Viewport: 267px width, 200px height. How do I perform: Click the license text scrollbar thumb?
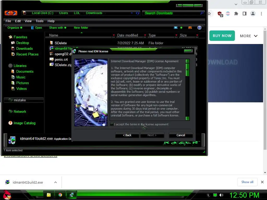187,70
